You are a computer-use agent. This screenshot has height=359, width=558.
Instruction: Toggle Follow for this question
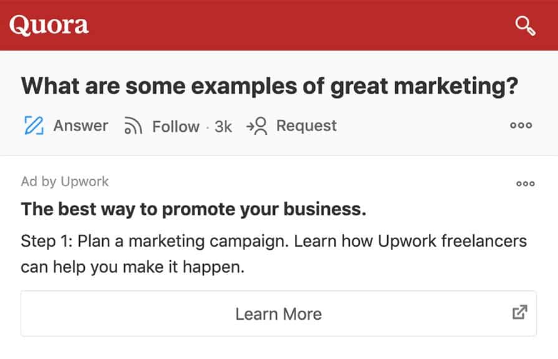point(175,126)
